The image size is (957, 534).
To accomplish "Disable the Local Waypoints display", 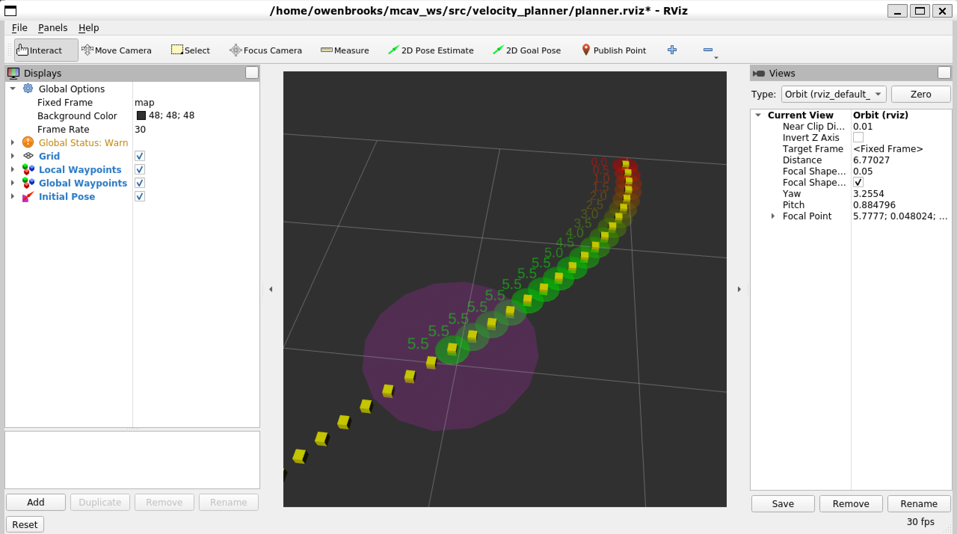I will coord(140,169).
